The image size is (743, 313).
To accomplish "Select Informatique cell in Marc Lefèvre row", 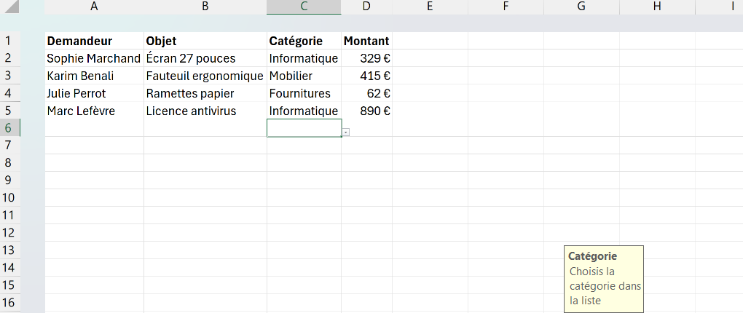I will 304,111.
